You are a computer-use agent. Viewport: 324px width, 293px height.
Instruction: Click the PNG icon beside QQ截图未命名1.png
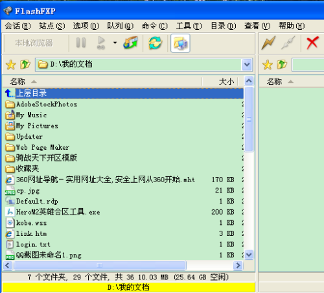(10, 255)
